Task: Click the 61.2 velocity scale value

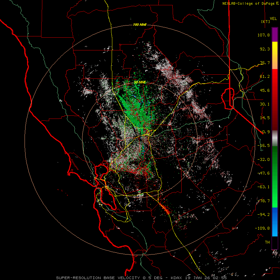Action: click(x=265, y=77)
